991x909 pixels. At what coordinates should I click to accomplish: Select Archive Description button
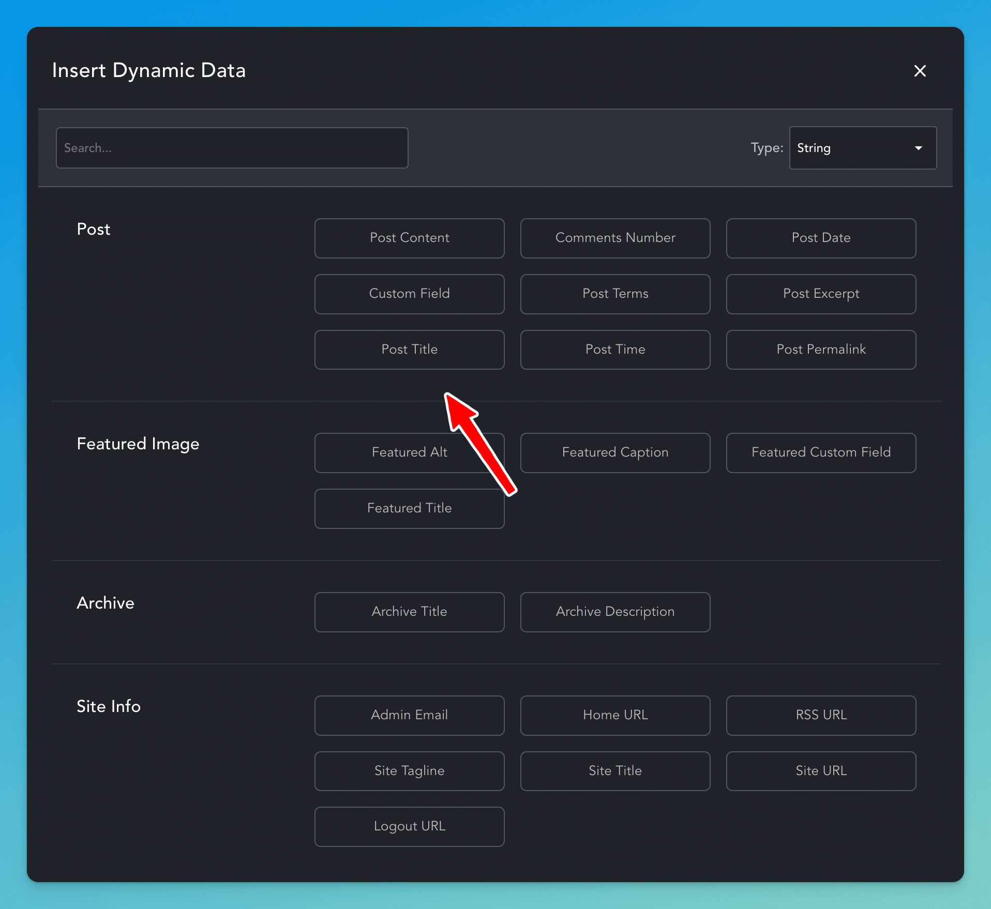(615, 612)
